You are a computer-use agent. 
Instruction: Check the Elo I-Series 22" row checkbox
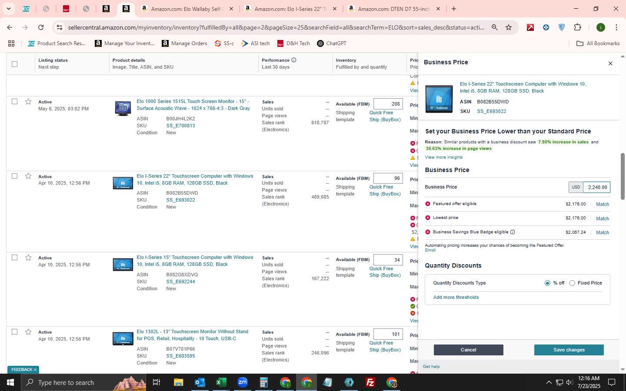pos(14,176)
